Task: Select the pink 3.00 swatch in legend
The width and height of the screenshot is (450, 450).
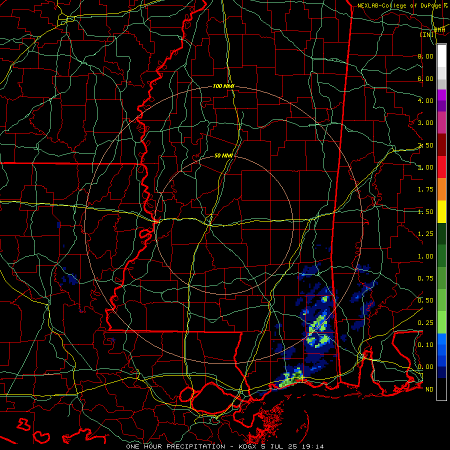Action: coord(441,122)
